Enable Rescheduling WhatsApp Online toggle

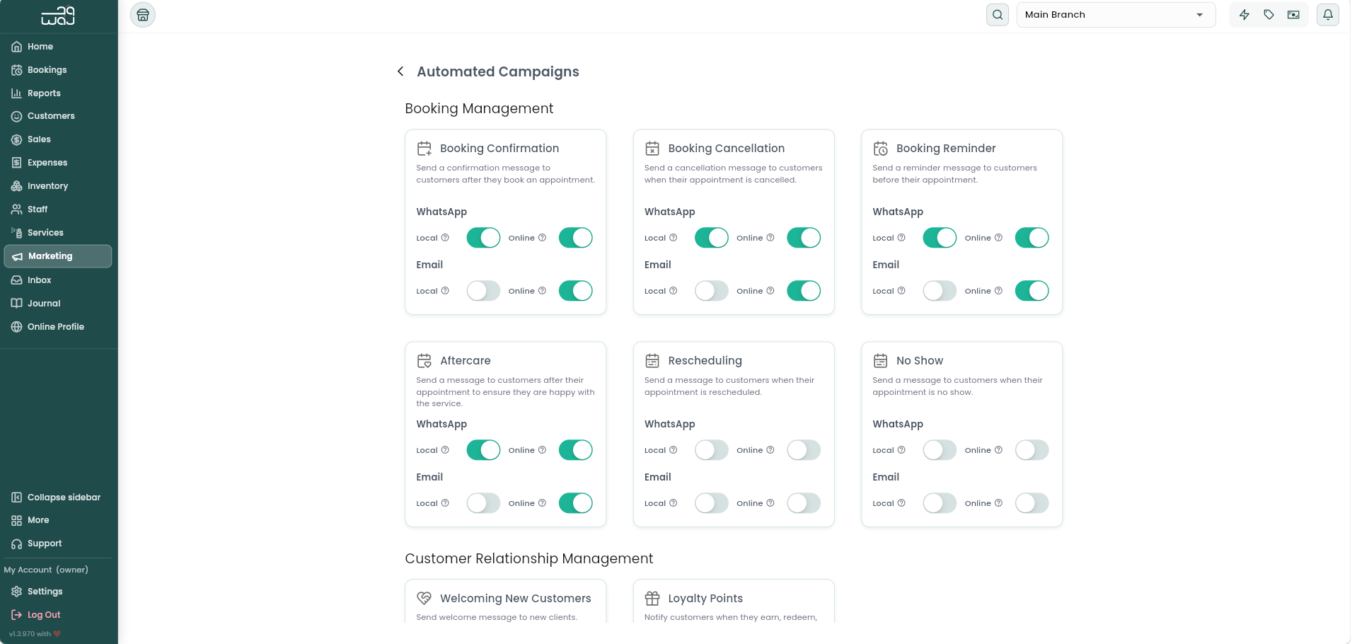click(804, 450)
